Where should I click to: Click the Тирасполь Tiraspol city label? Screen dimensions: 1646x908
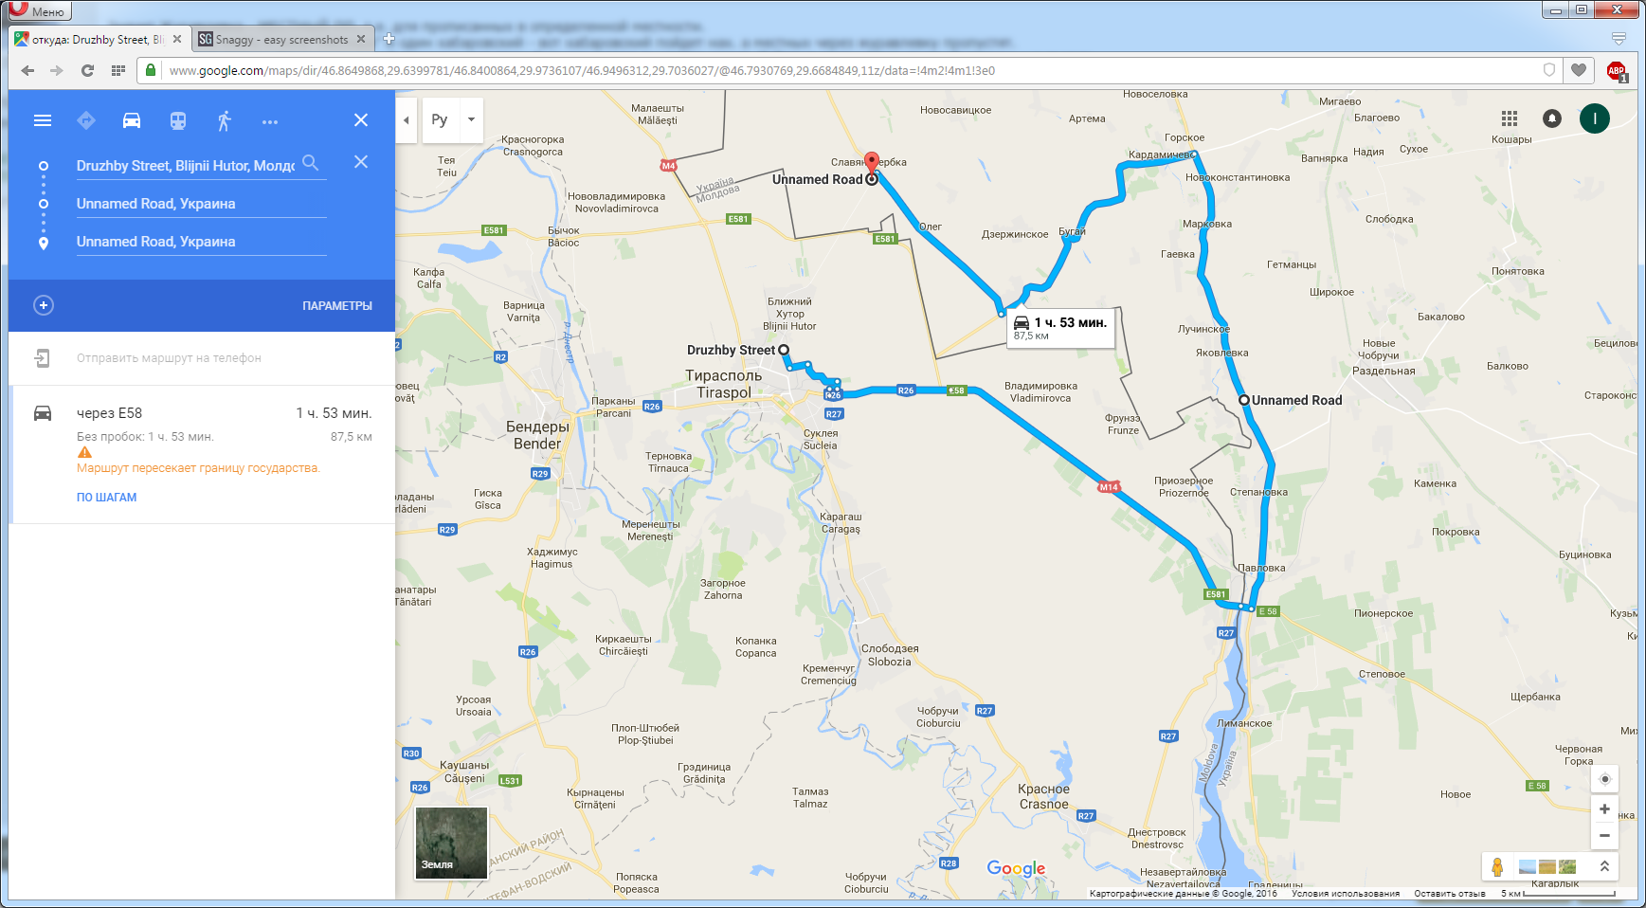tap(724, 384)
